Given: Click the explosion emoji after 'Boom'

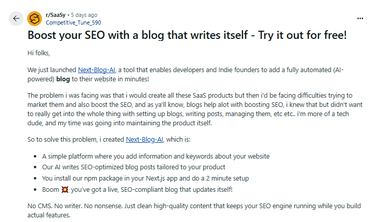Looking at the screenshot, I should point(64,189).
